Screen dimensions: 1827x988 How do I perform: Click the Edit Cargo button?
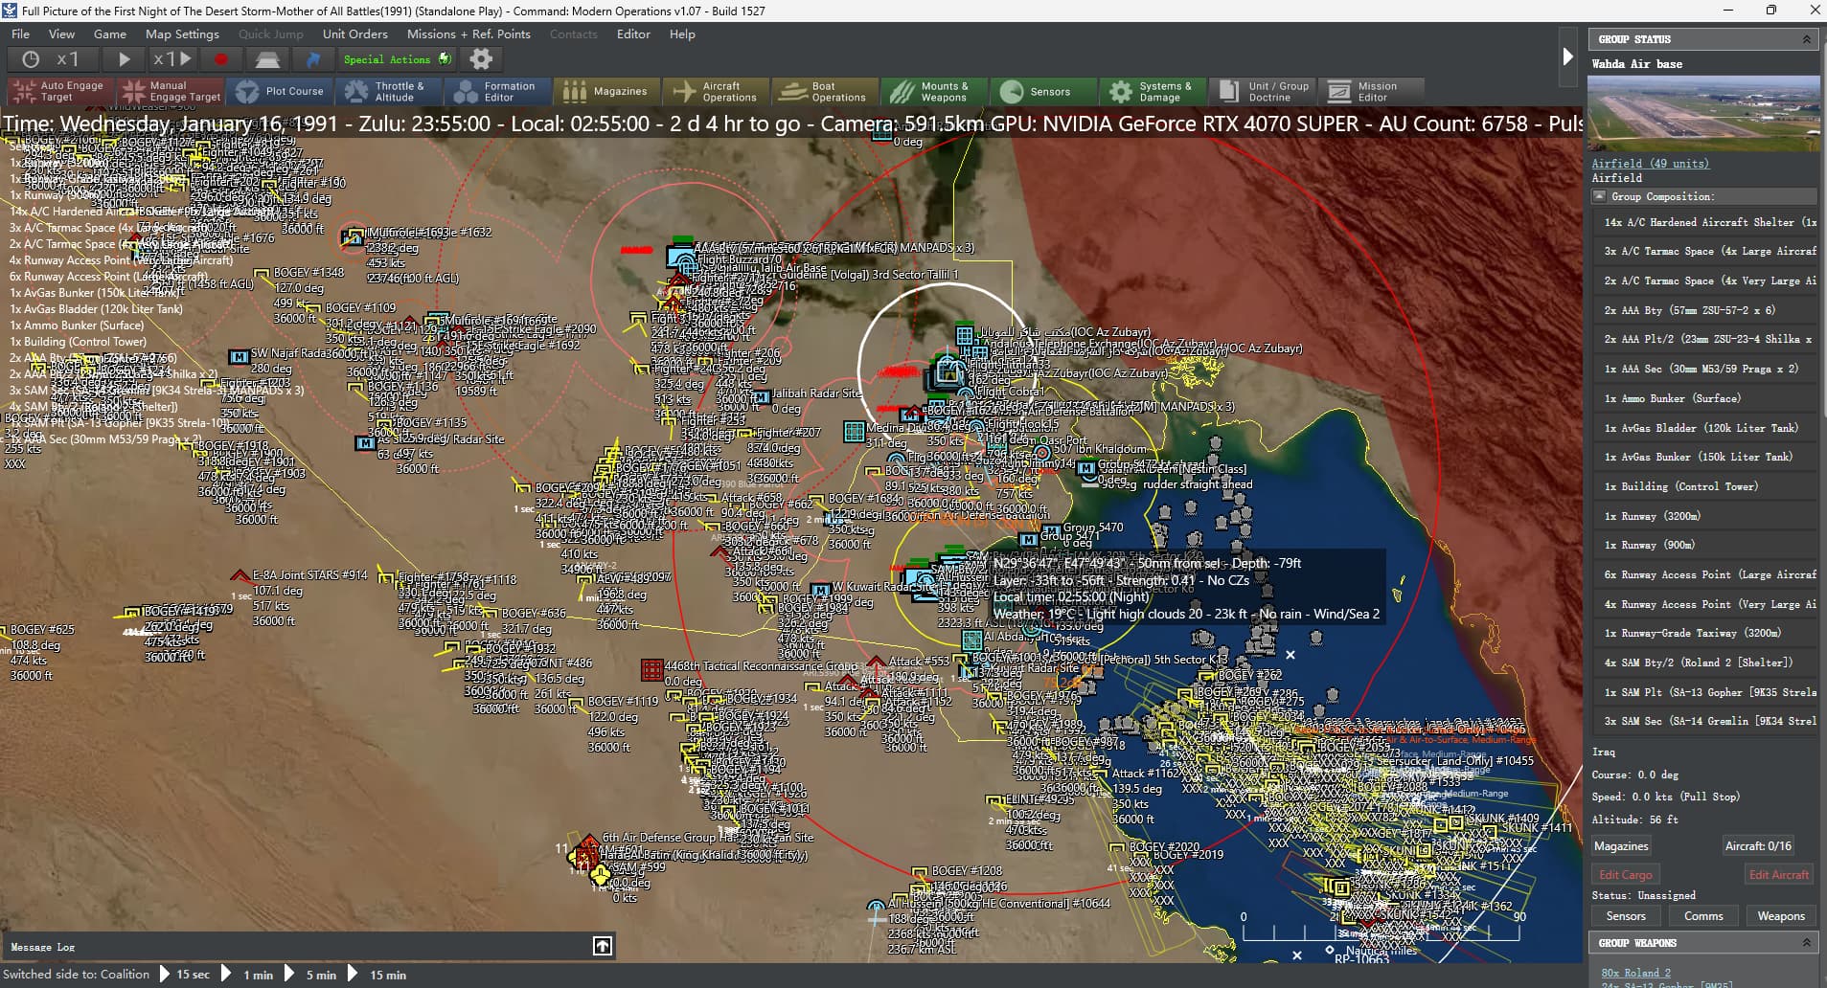1625,875
